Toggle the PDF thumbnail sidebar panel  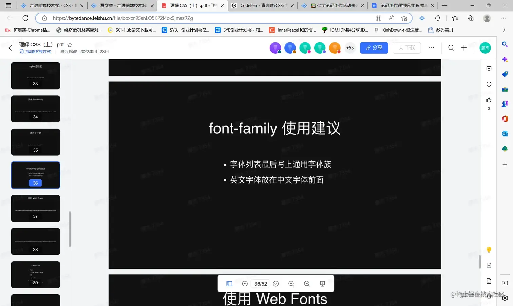tap(229, 284)
